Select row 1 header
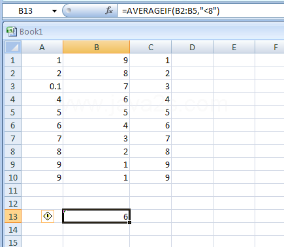This screenshot has height=247, width=284. tap(13, 60)
